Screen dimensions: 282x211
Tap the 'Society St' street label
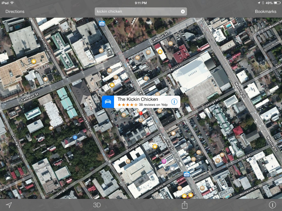point(244,157)
